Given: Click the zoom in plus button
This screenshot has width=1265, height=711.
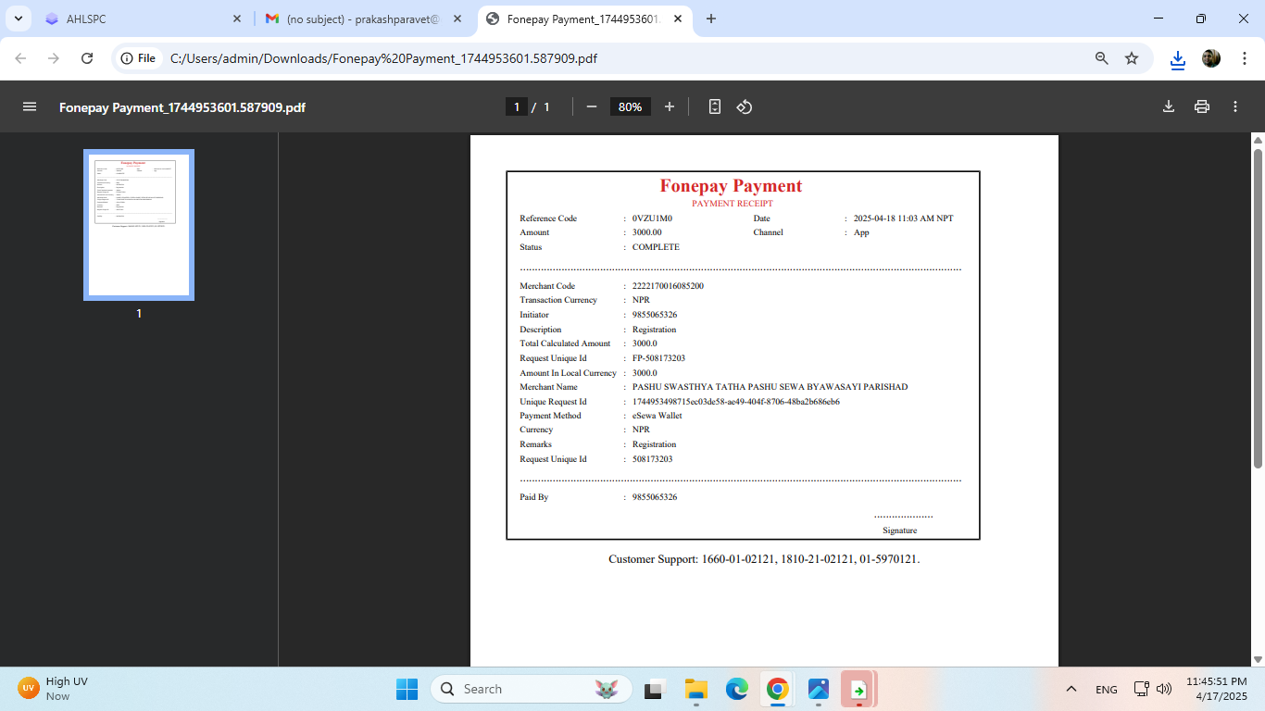Looking at the screenshot, I should click(670, 106).
